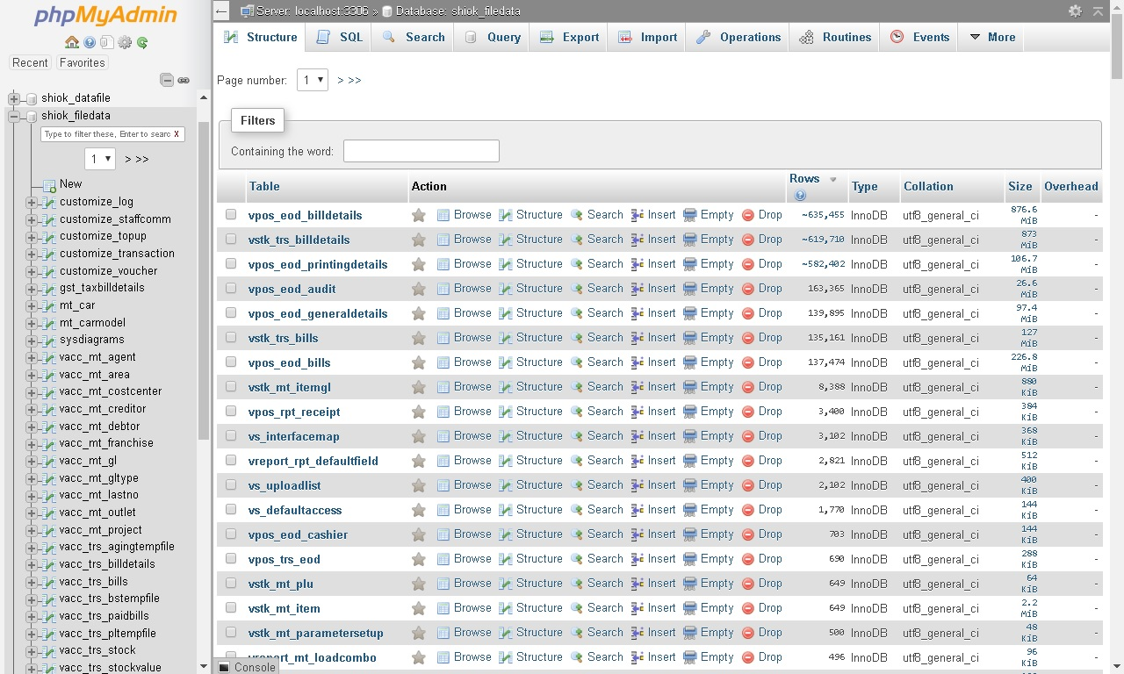
Task: Empty the vpos_eod_audit table
Action: click(709, 289)
